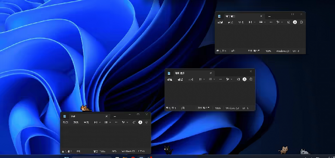Open 파일 (File) menu in upper-right Notepad
The height and width of the screenshot is (158, 335).
coord(220,22)
